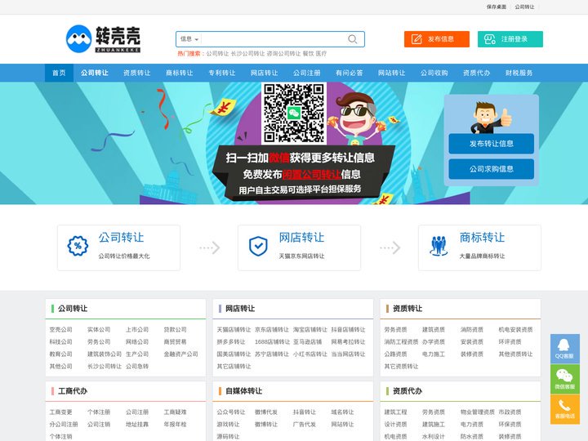Open the 大量品牌商标转让 card text
Image resolution: width=588 pixels, height=441 pixels.
coord(483,256)
